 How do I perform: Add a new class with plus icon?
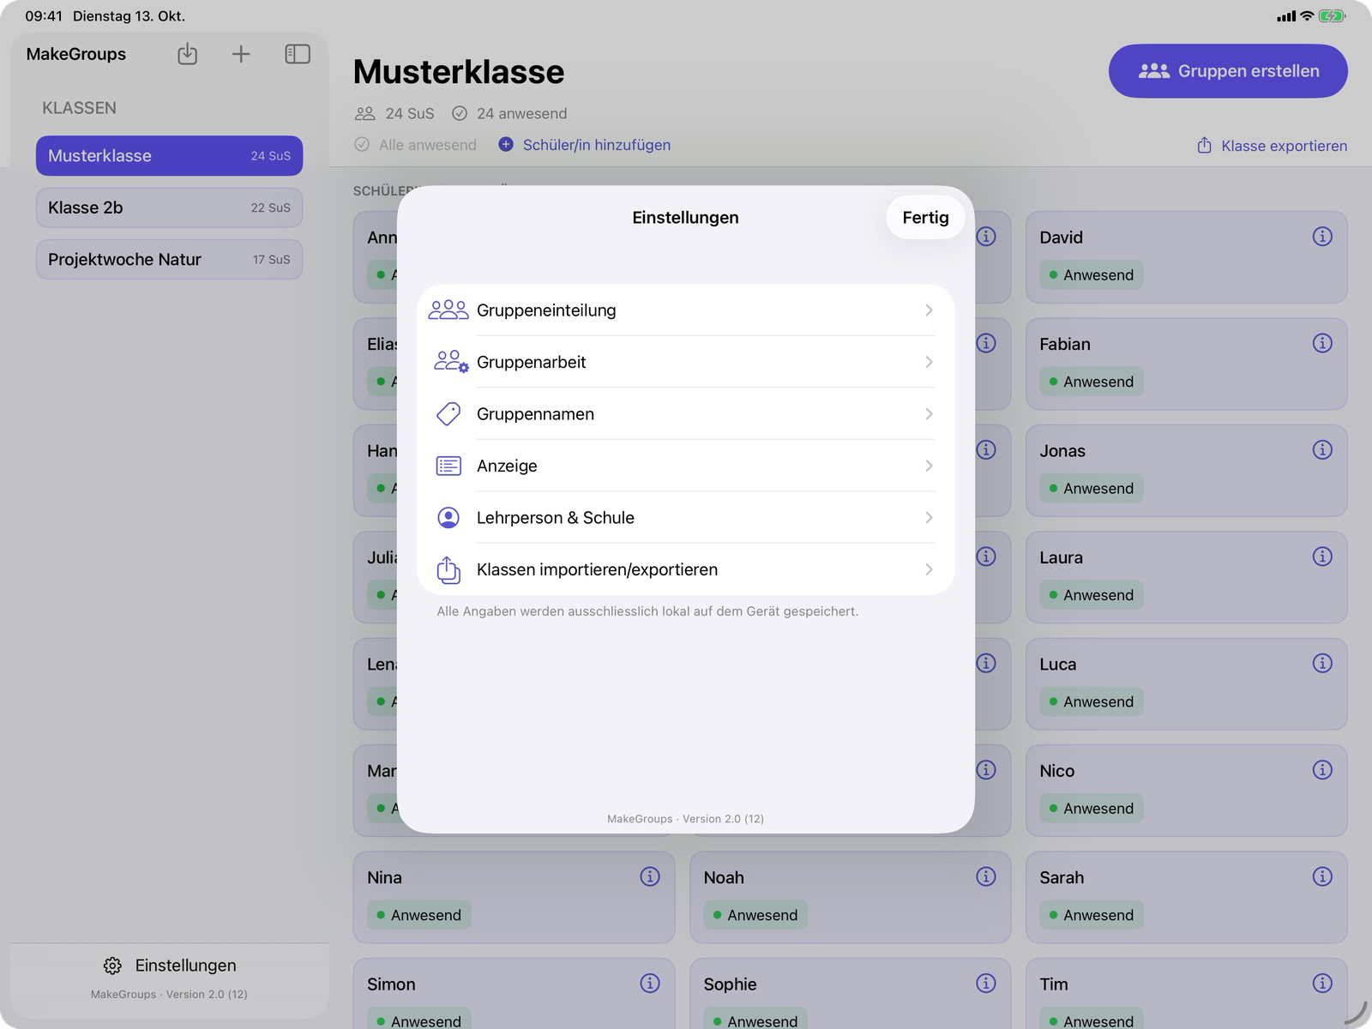(241, 54)
